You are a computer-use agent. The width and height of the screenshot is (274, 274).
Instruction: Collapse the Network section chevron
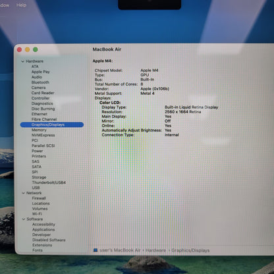(x=23, y=193)
